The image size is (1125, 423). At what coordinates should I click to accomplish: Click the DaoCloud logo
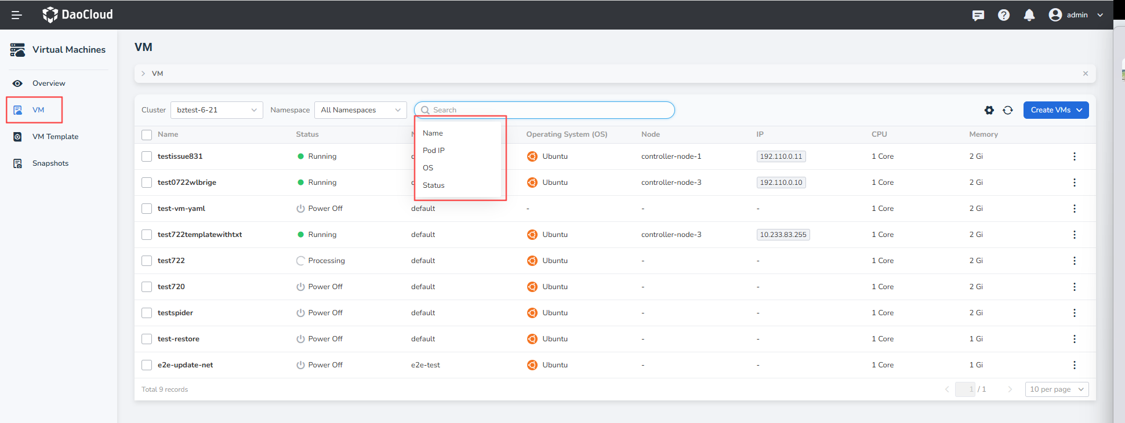point(78,14)
